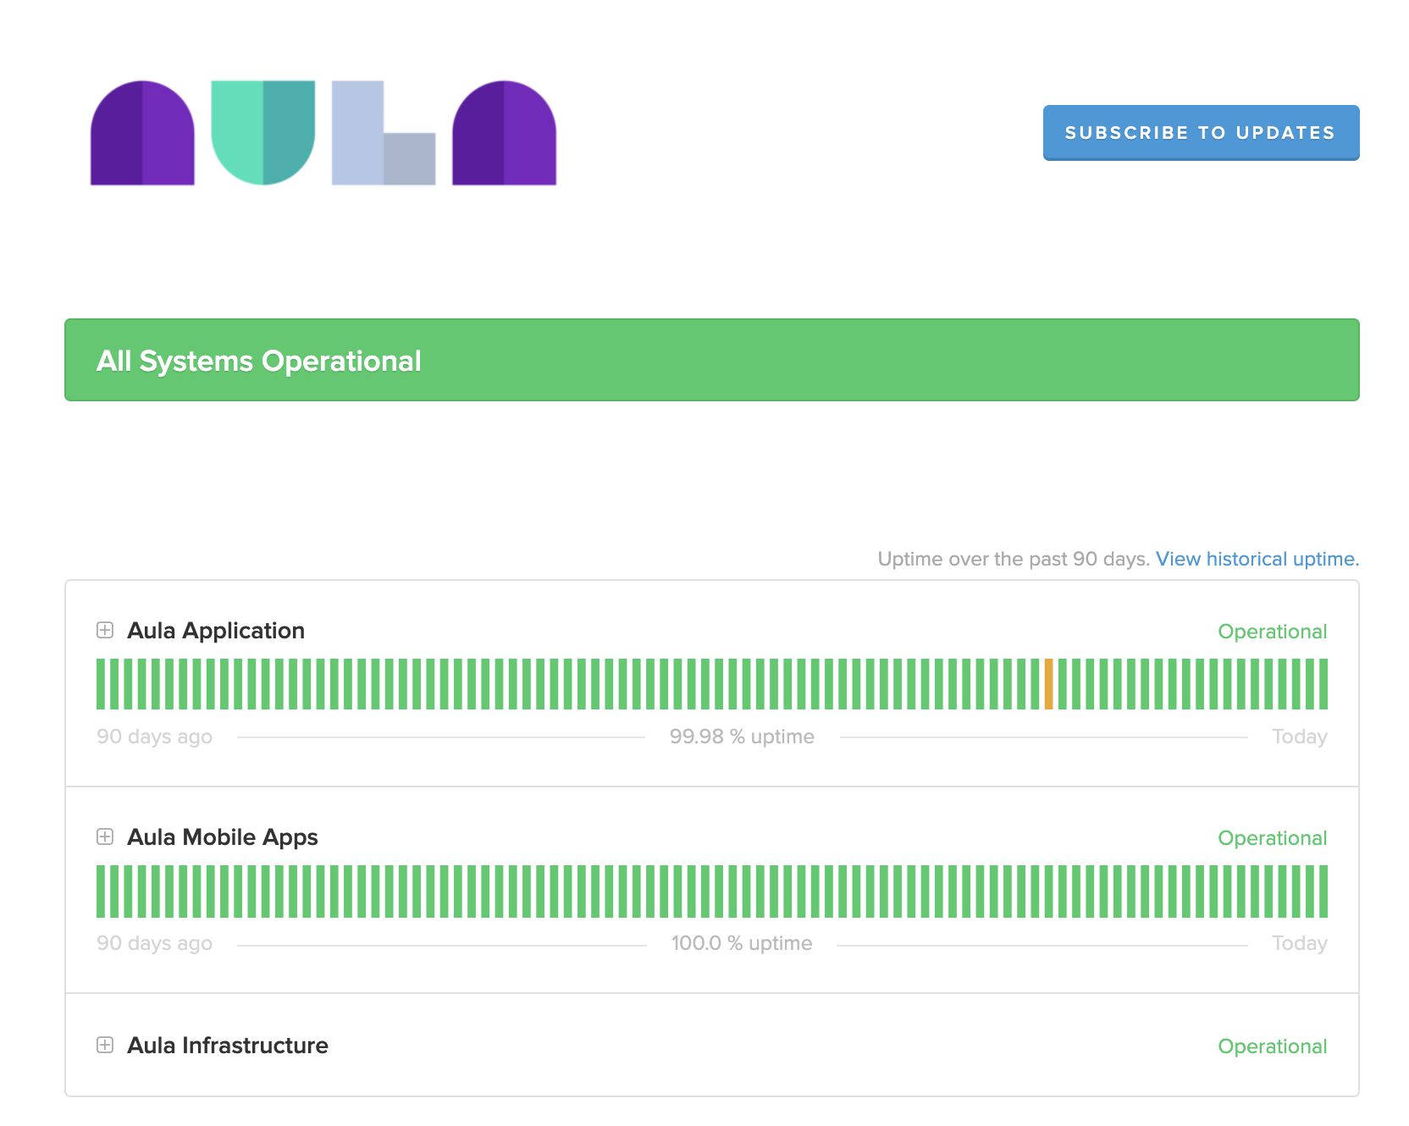The height and width of the screenshot is (1126, 1409).
Task: Click '90 days ago' under Aula Application
Action: coord(154,737)
